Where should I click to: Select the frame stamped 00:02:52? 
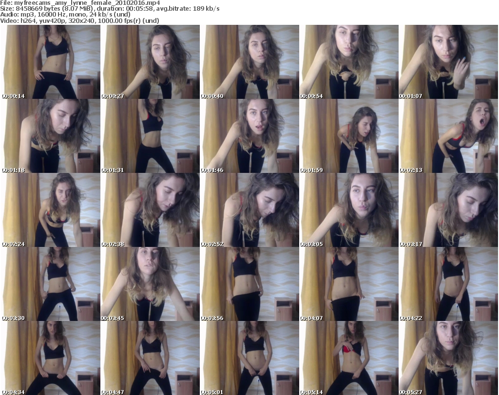tap(249, 210)
